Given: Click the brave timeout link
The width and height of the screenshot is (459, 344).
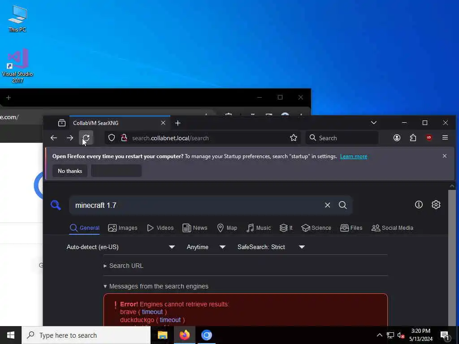Looking at the screenshot, I should pyautogui.click(x=152, y=312).
